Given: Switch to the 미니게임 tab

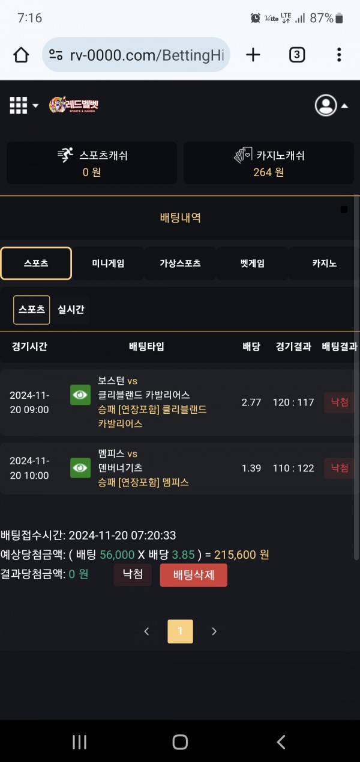Looking at the screenshot, I should (x=108, y=263).
